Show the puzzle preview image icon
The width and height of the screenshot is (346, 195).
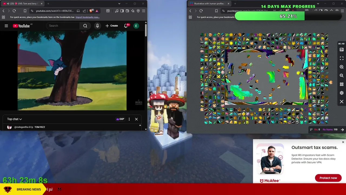(342, 50)
